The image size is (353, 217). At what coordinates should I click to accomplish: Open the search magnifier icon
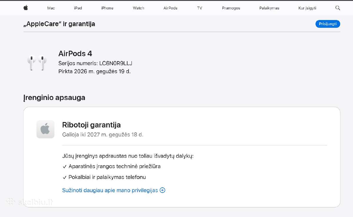click(x=338, y=8)
